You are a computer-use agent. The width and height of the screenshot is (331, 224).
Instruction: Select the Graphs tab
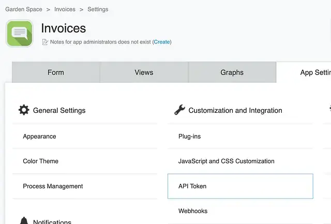pos(232,72)
